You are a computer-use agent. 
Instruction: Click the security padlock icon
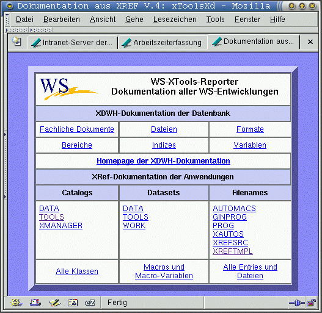coord(311,303)
